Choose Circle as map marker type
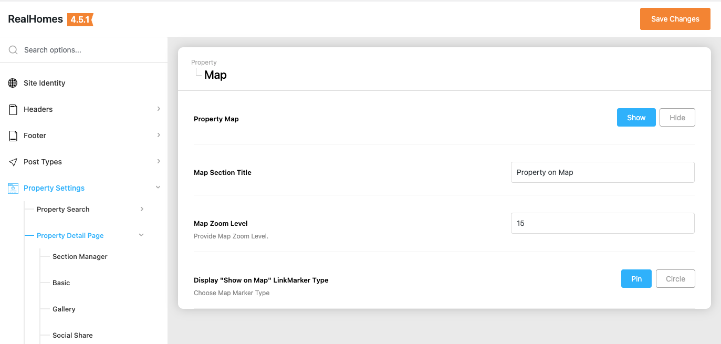The image size is (721, 344). tap(675, 279)
